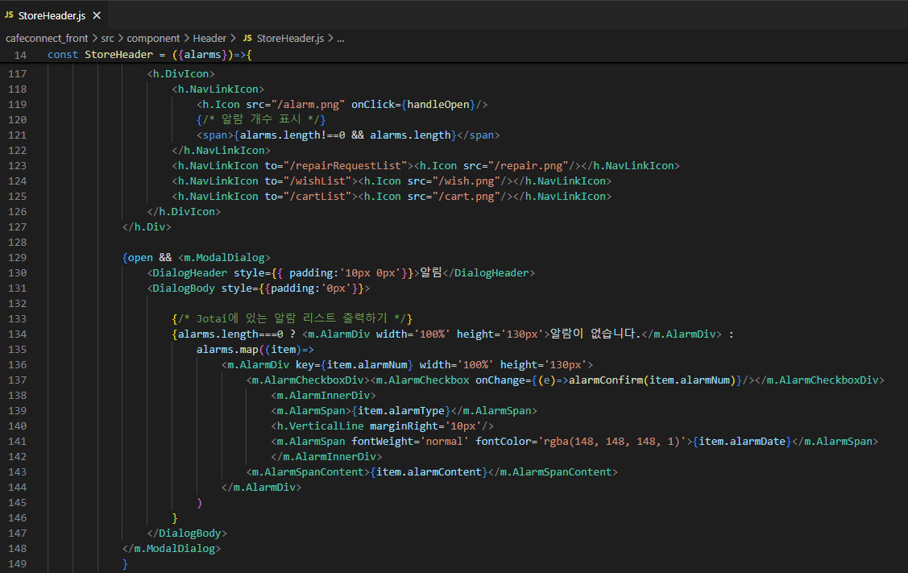This screenshot has height=573, width=908.
Task: Click the open variable on line 129
Action: pos(140,258)
